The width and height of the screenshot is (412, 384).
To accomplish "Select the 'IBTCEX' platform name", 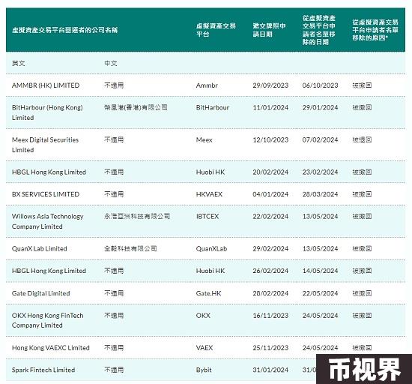I will (207, 217).
